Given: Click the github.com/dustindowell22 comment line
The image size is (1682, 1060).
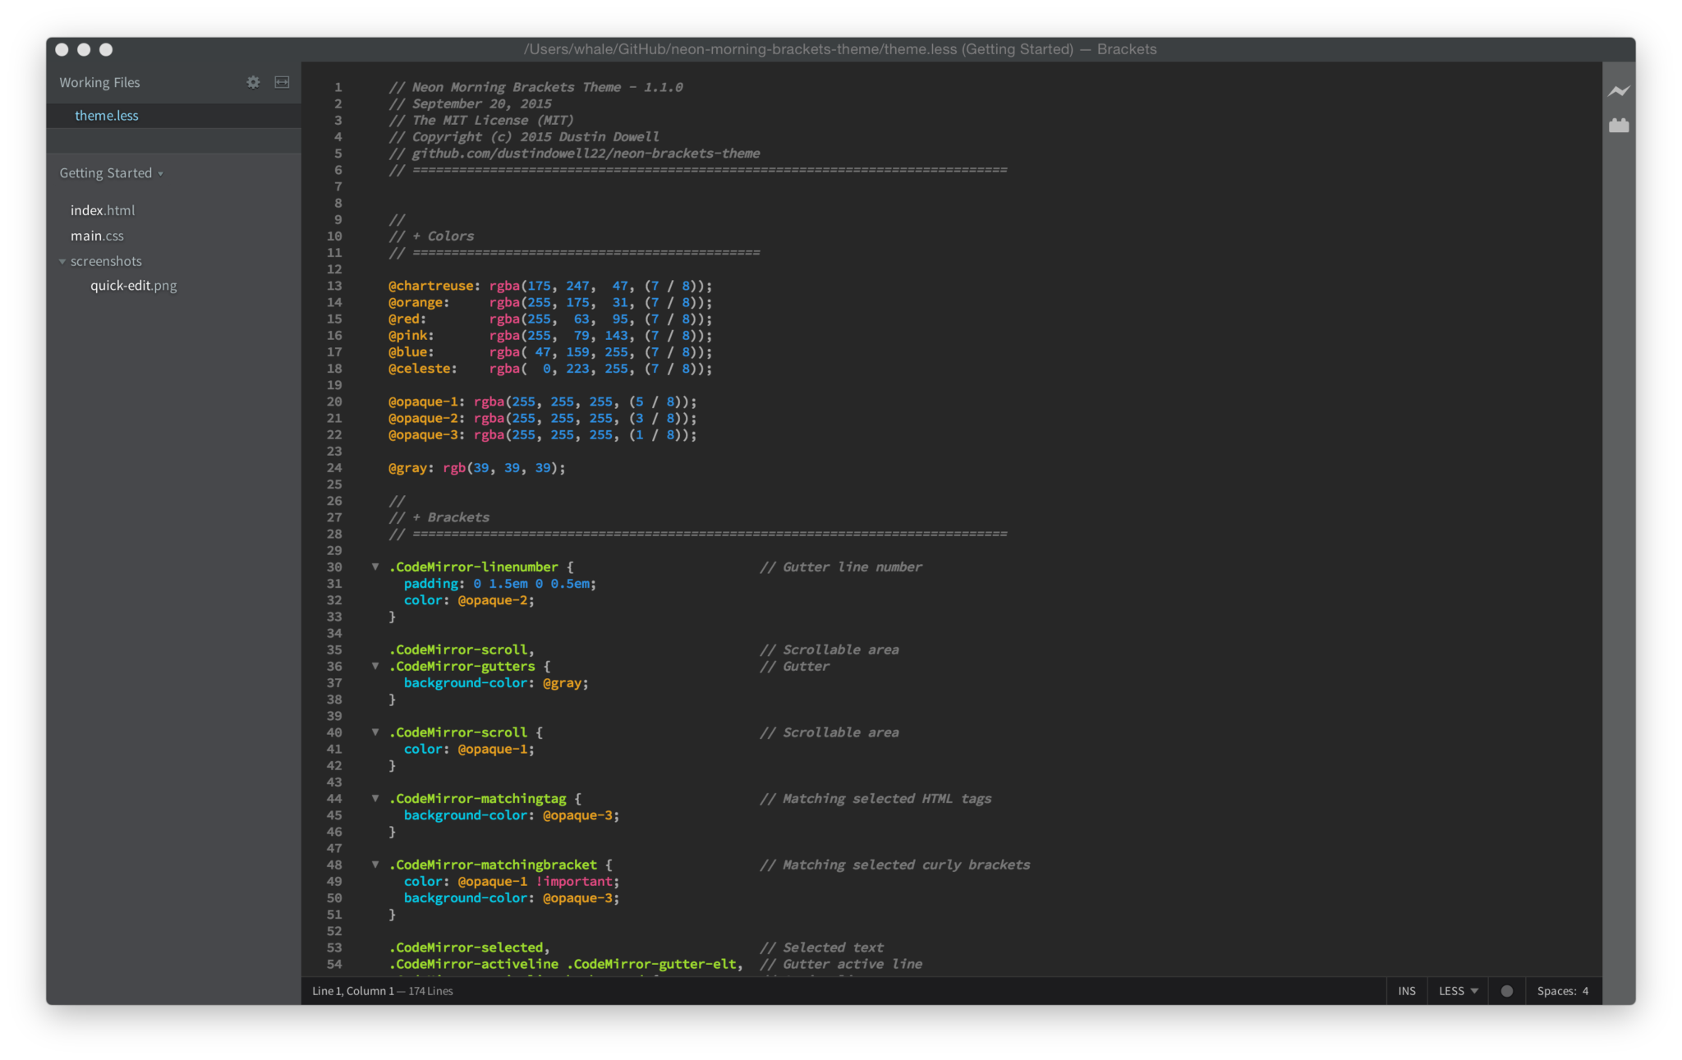Looking at the screenshot, I should pos(574,154).
